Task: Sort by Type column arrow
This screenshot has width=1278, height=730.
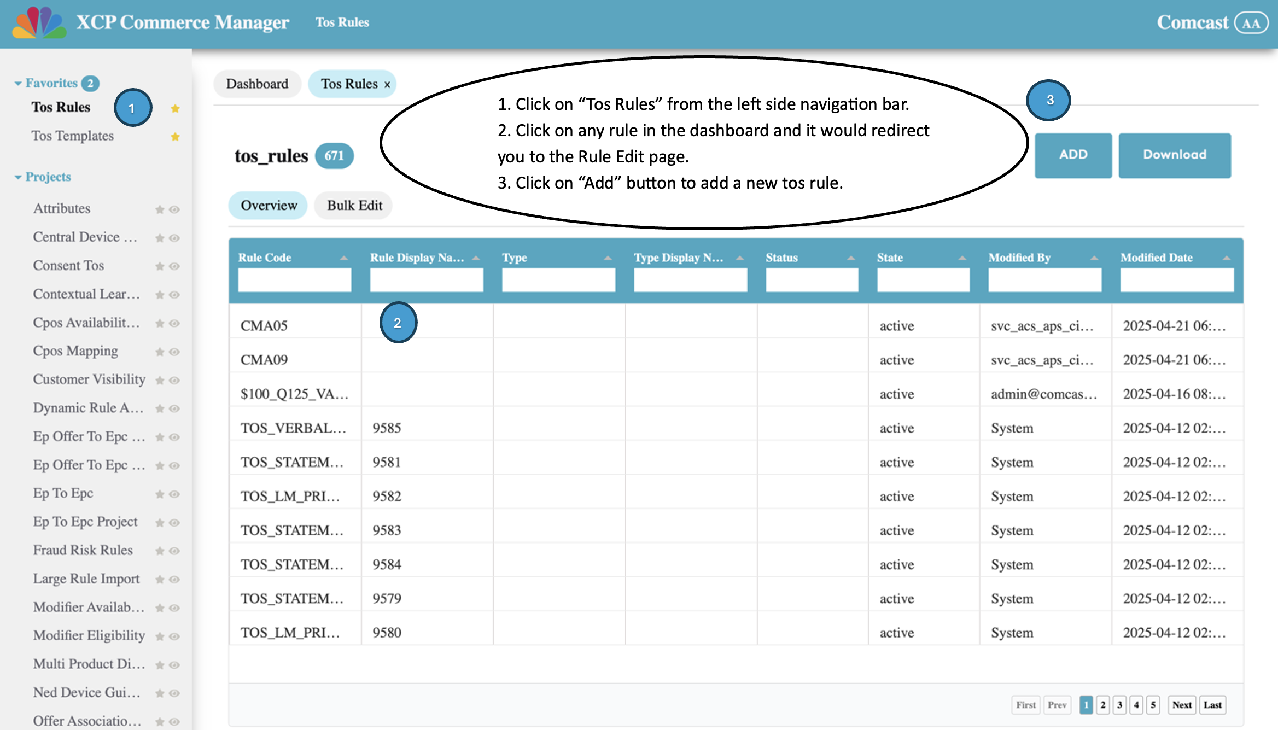Action: [x=608, y=258]
